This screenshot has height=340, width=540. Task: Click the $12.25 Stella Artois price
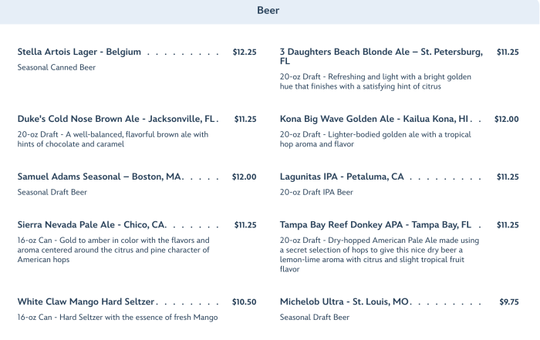(x=245, y=52)
